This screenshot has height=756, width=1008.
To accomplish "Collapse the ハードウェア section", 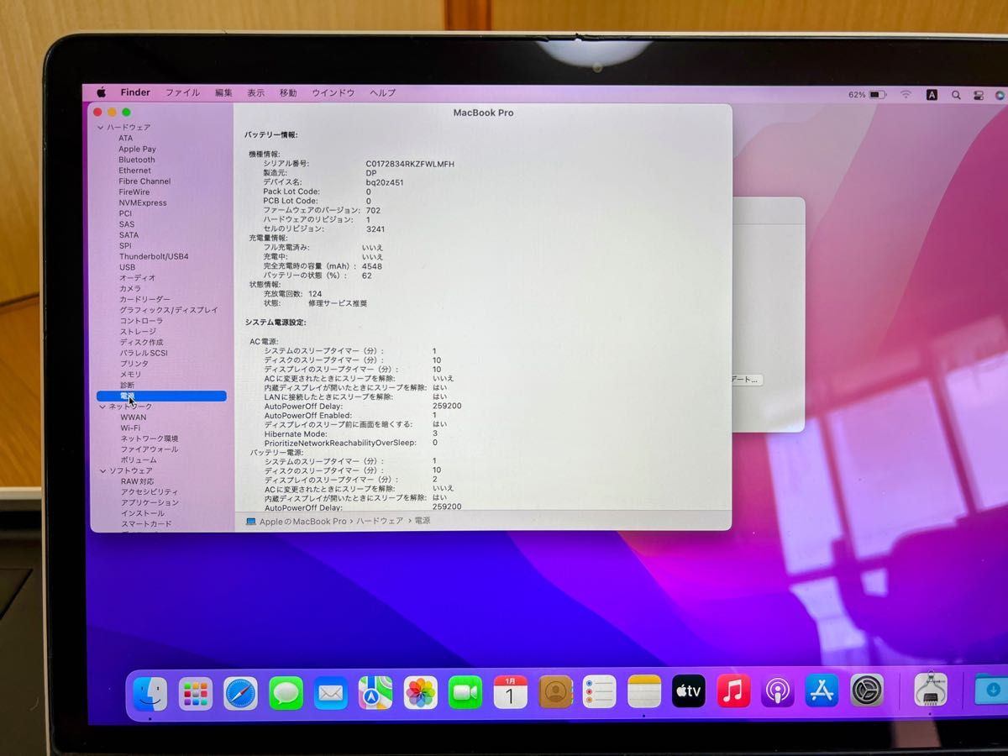I will (101, 128).
